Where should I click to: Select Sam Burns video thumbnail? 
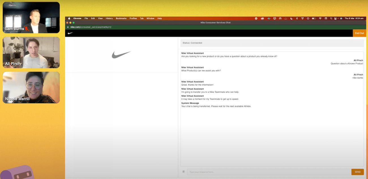point(31,18)
